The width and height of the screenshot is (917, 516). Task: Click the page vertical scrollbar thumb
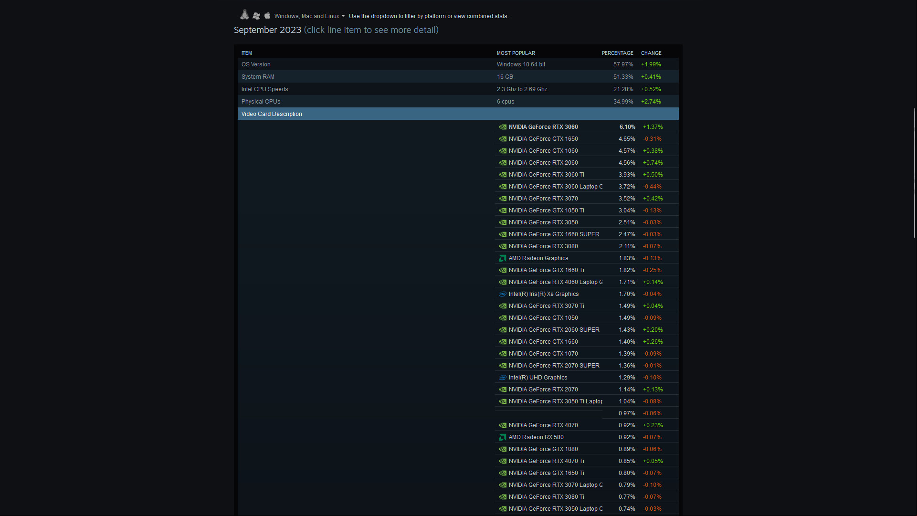pyautogui.click(x=915, y=173)
